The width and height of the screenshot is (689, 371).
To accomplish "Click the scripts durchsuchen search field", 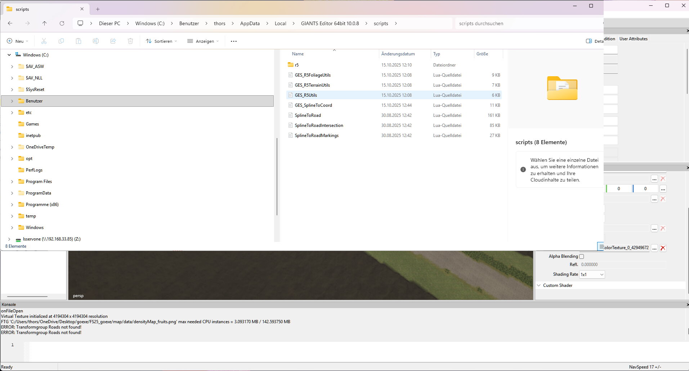I will pos(526,23).
